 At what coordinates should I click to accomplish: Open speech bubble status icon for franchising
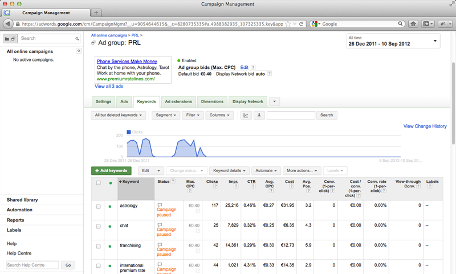click(x=160, y=244)
